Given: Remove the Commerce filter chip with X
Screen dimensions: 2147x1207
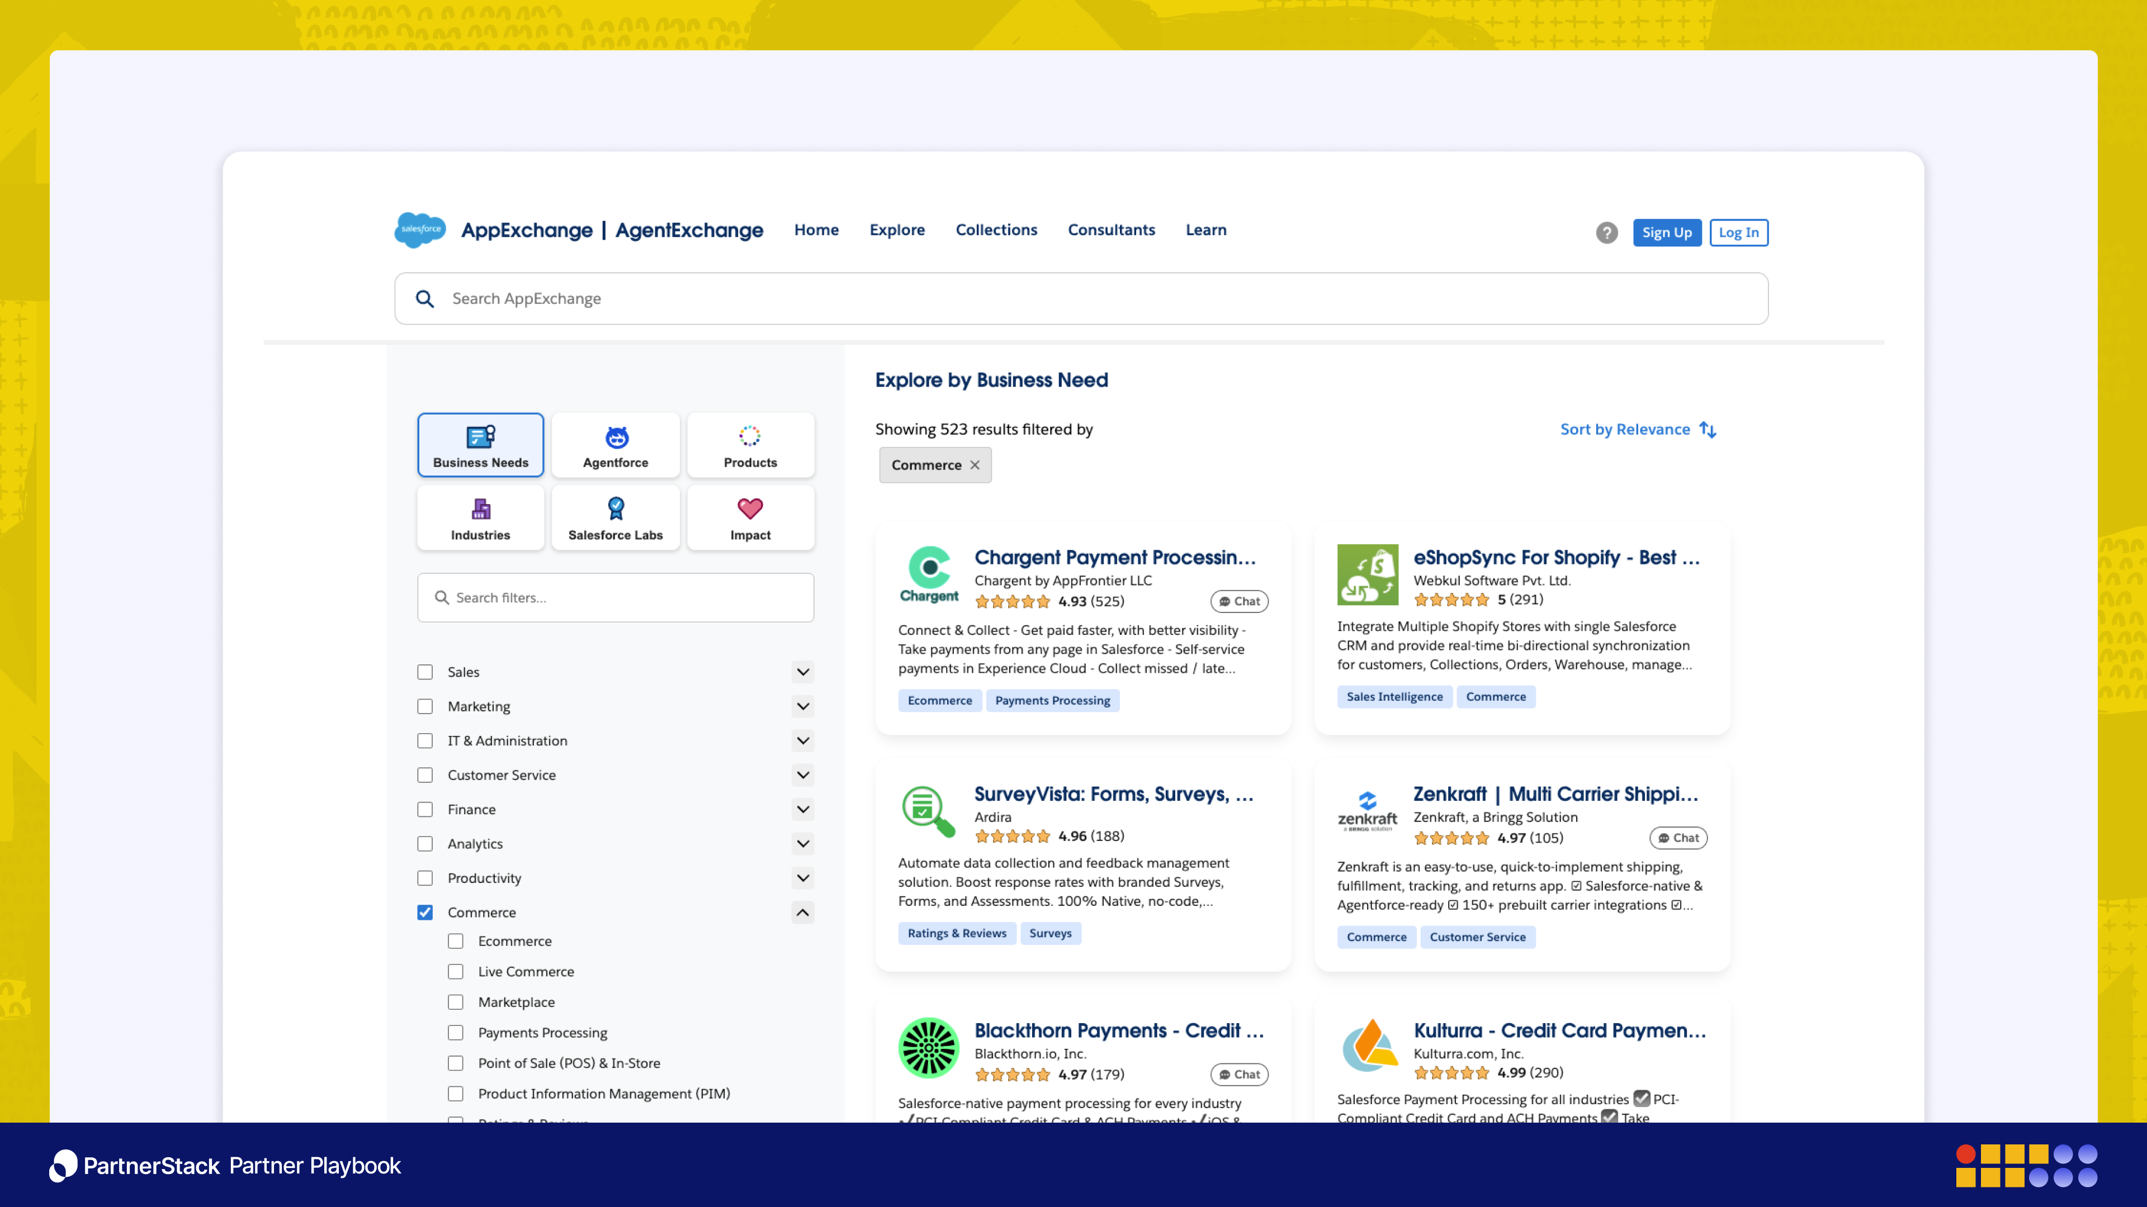Looking at the screenshot, I should point(975,465).
